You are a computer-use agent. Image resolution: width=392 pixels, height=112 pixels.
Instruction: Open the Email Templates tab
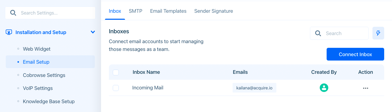point(168,11)
